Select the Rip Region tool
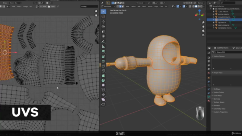Viewport: 242px width, 136px height. 103,104
